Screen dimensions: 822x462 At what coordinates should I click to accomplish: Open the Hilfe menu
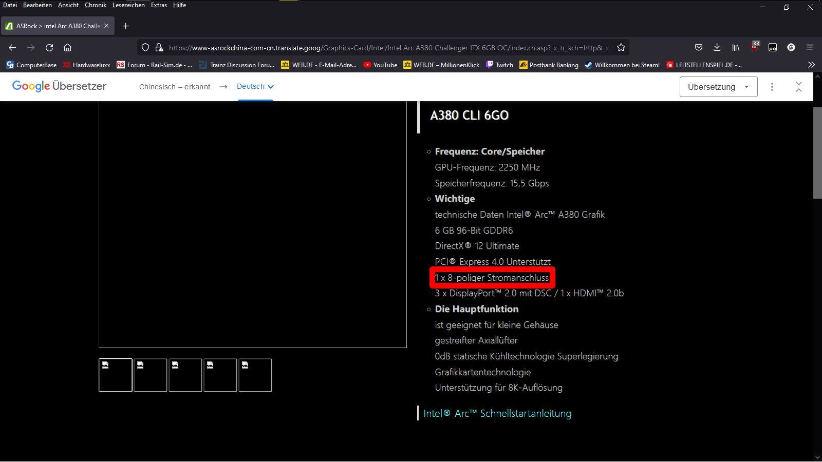[179, 5]
